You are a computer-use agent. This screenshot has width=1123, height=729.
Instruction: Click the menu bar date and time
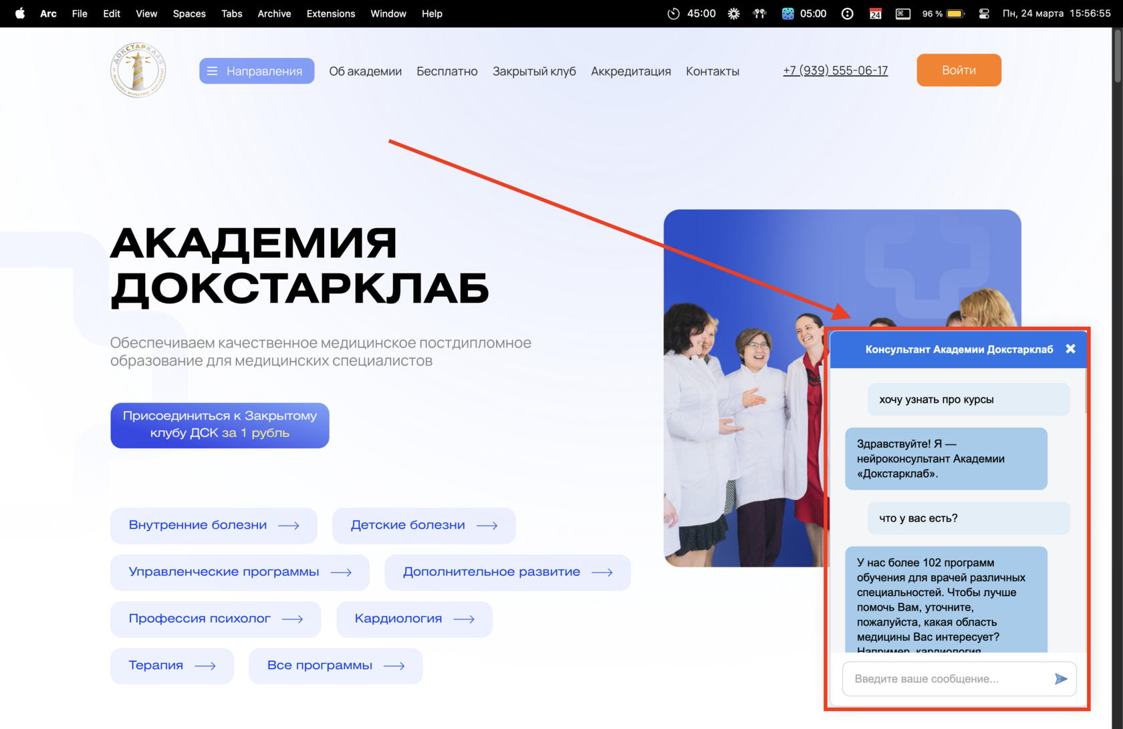(x=1057, y=13)
